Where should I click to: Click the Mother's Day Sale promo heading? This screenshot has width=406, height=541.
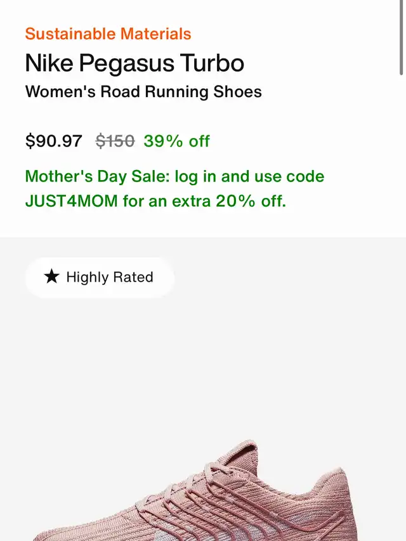[x=96, y=176]
